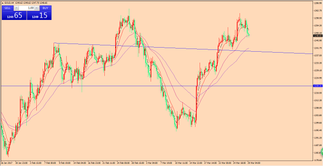Click the buy price tile showing 1249 15
Screen dimensions: 323x166
pyautogui.click(x=39, y=15)
